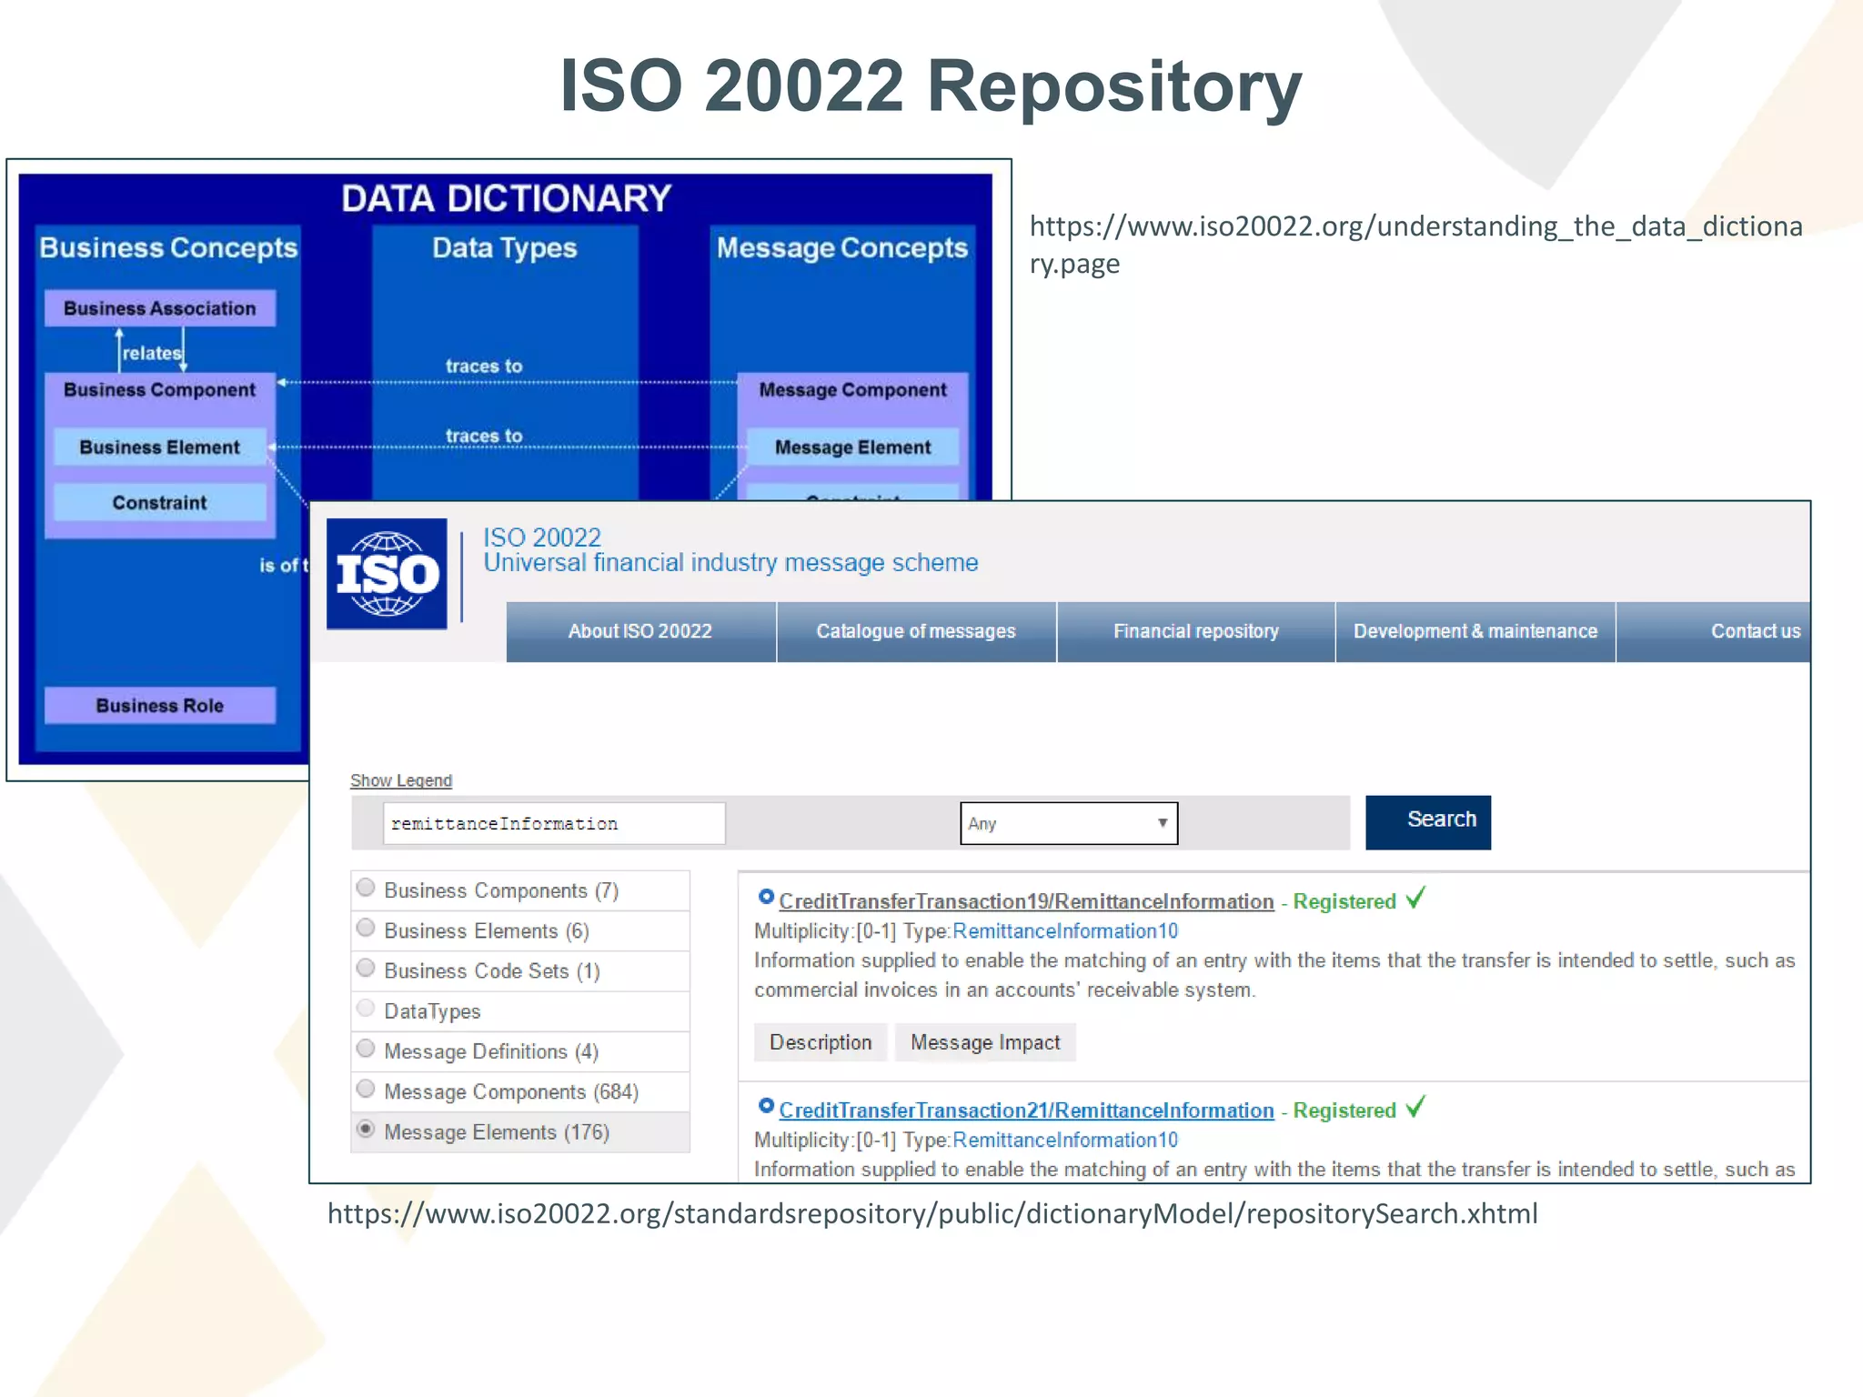Select the Message Elements (176) radio button
This screenshot has width=1863, height=1397.
pos(366,1129)
